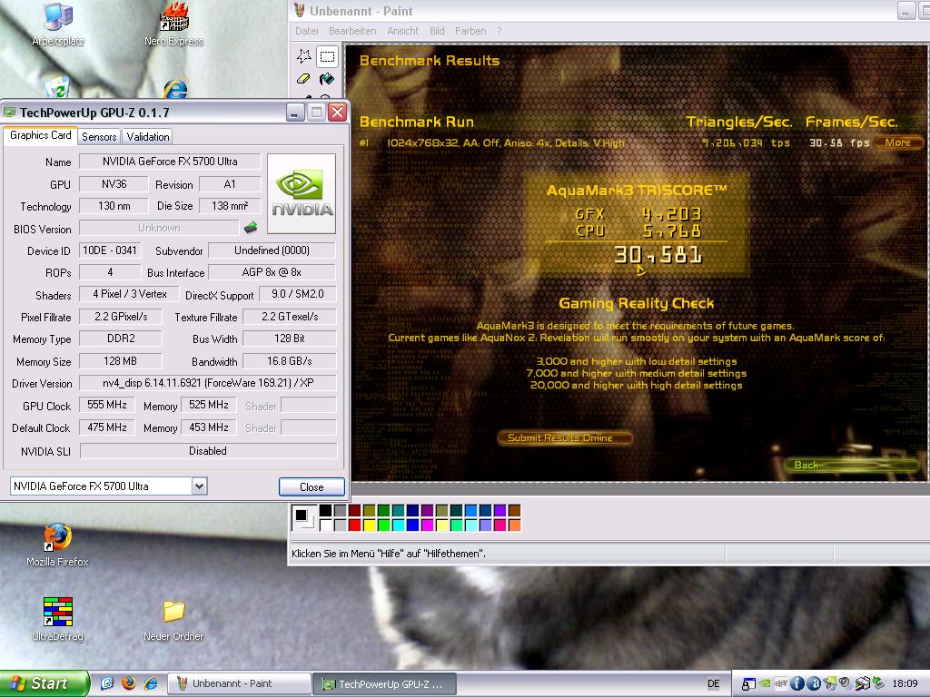
Task: Click the Windows Start button
Action: 44,683
